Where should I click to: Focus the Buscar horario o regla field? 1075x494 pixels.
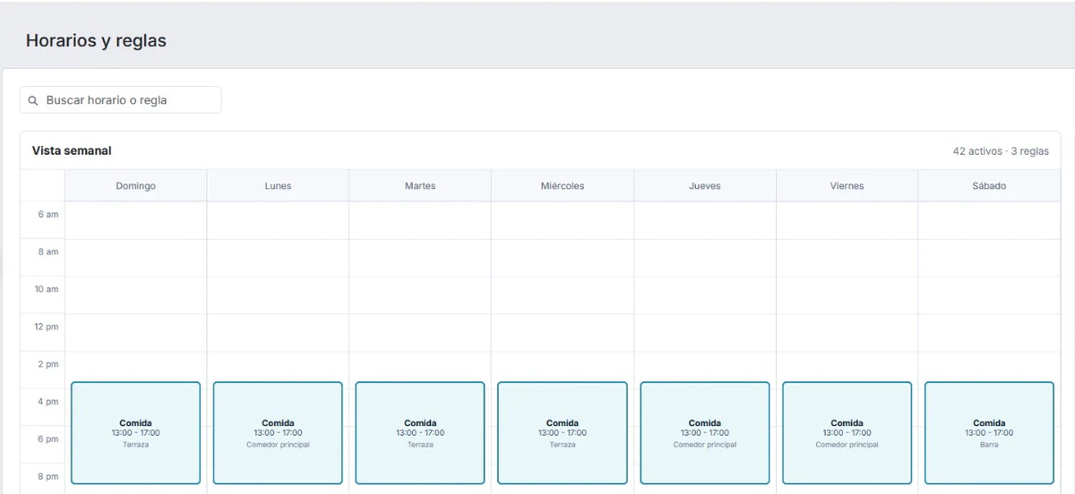click(121, 100)
